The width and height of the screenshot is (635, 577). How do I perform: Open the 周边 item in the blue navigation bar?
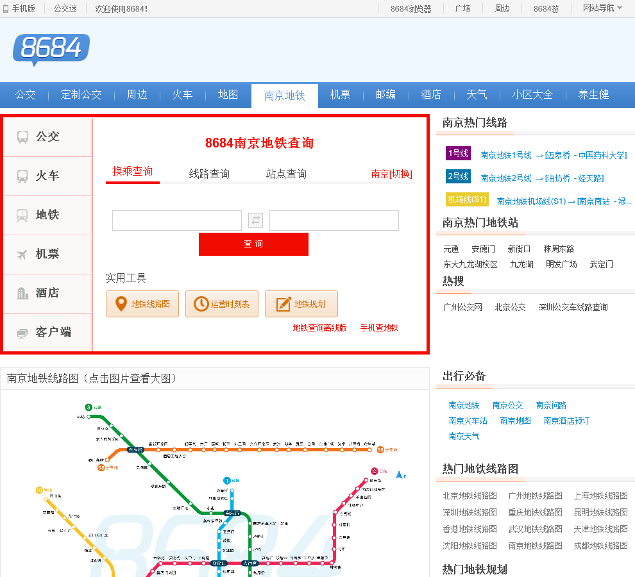pos(137,95)
